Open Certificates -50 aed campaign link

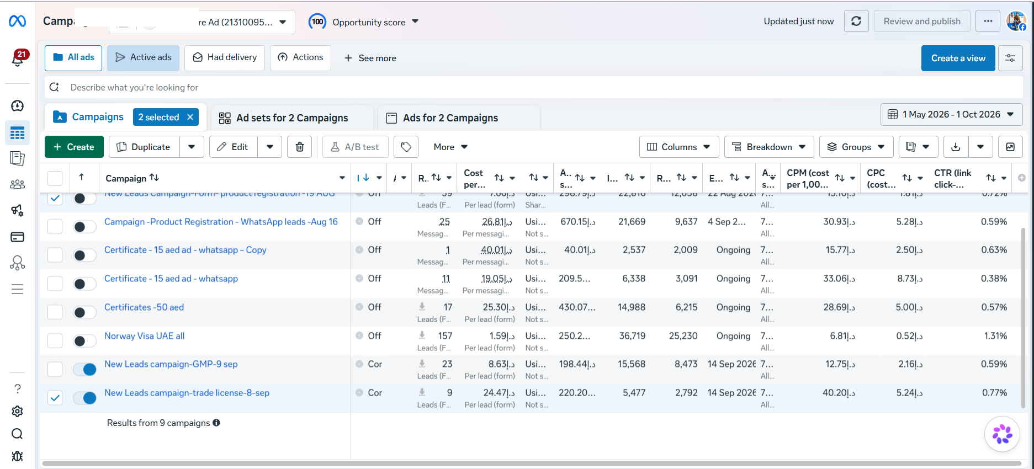(x=144, y=307)
